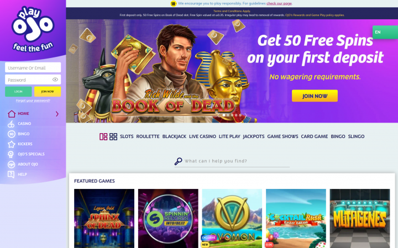This screenshot has width=398, height=248.
Task: Select the first banner carousel dot
Action: pyautogui.click(x=224, y=115)
